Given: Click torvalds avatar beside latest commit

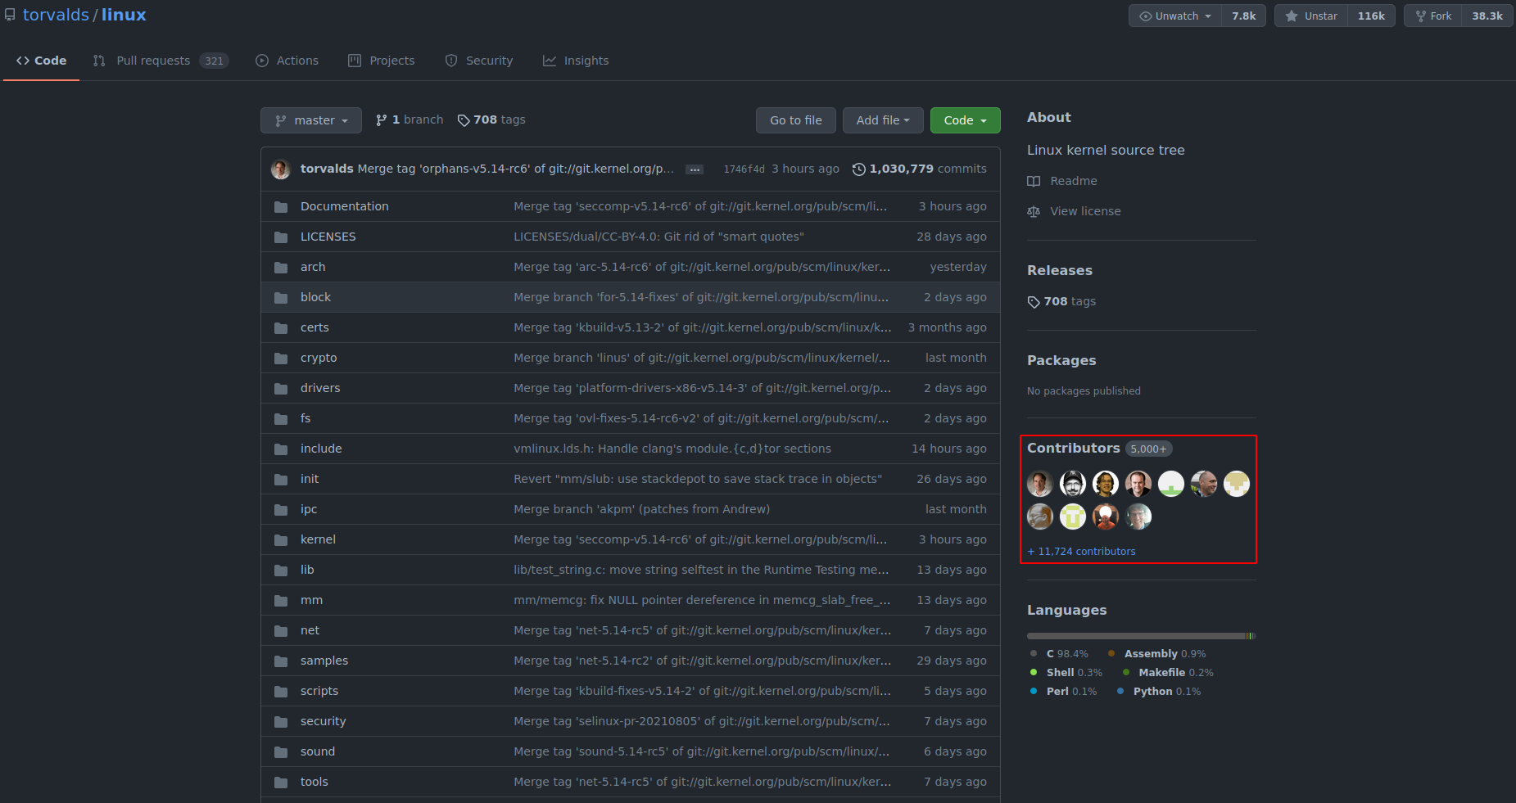Looking at the screenshot, I should coord(281,169).
